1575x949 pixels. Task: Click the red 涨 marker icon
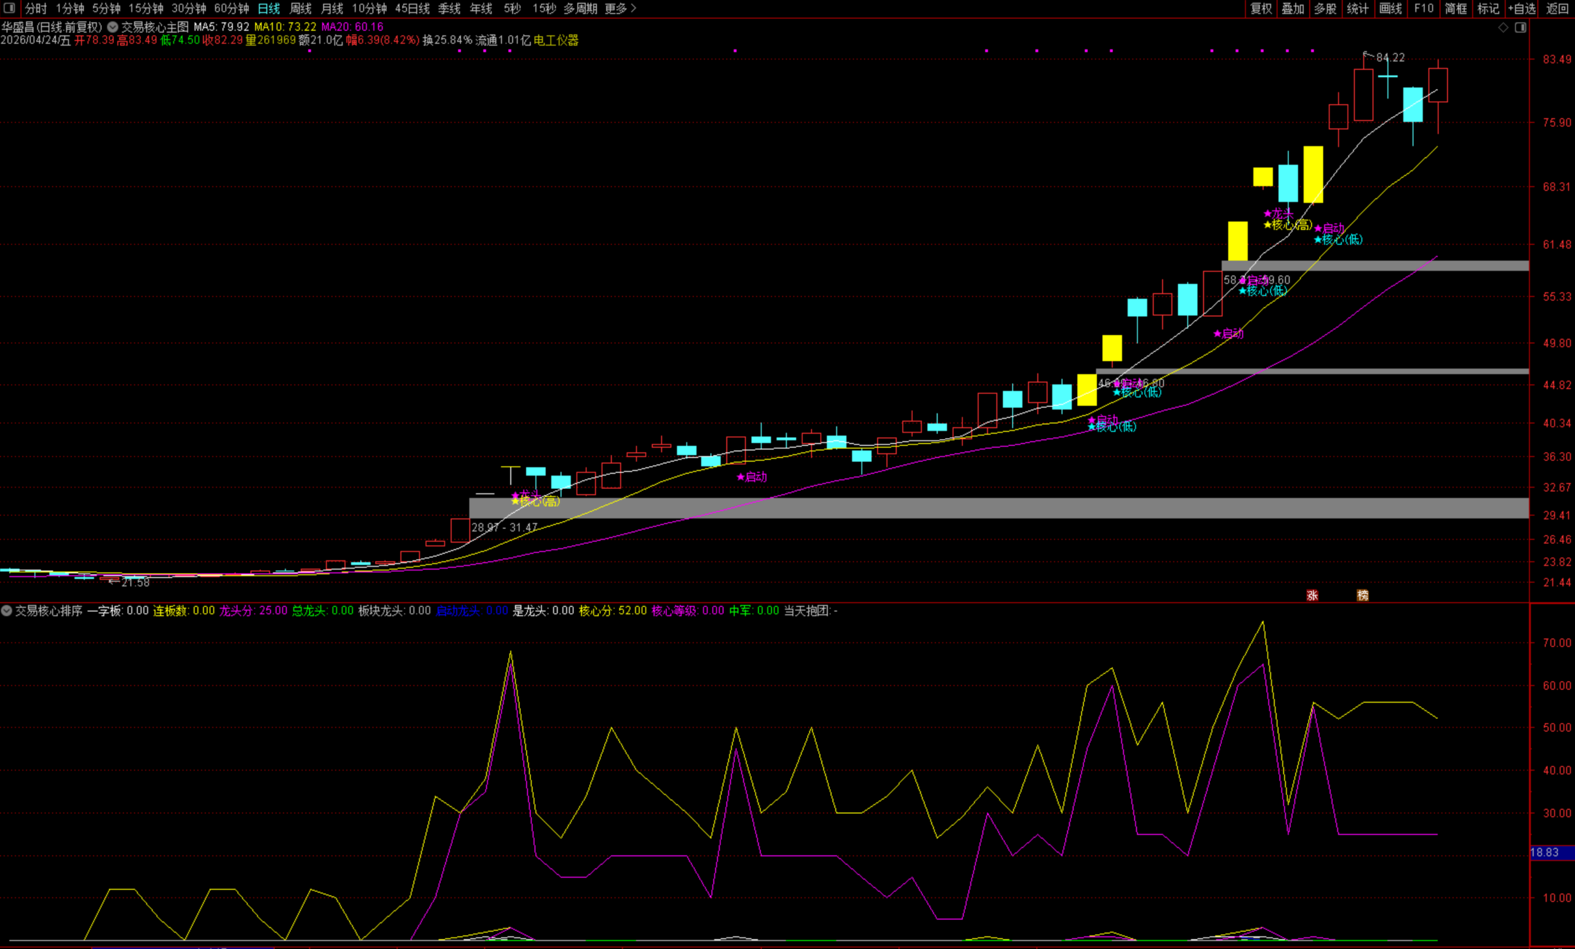(1312, 595)
